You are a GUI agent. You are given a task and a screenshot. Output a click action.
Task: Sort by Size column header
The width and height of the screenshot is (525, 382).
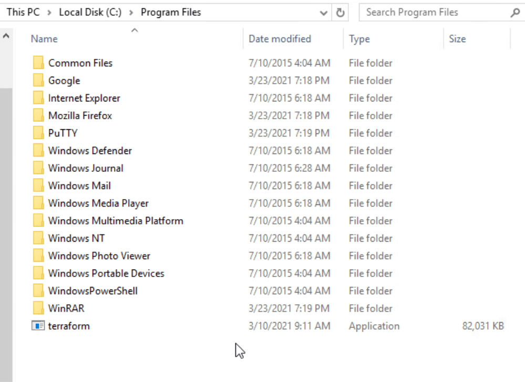tap(457, 39)
